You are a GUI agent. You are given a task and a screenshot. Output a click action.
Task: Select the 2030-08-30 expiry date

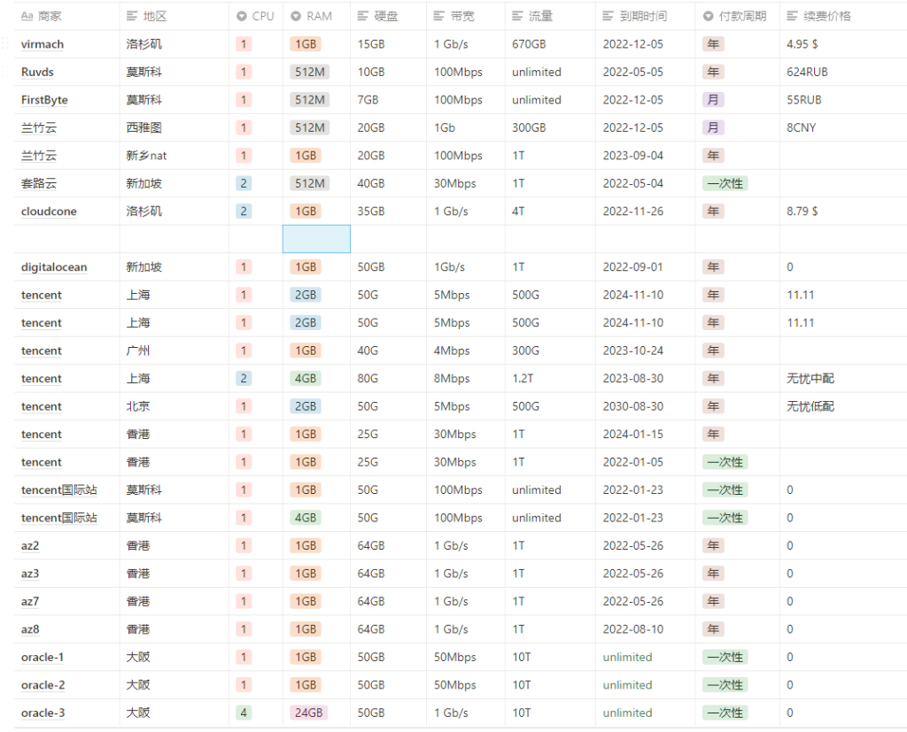click(646, 406)
